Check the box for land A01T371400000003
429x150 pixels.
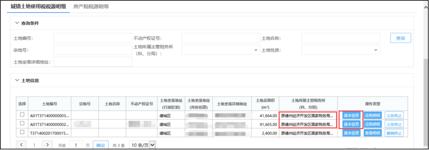coord(22,115)
